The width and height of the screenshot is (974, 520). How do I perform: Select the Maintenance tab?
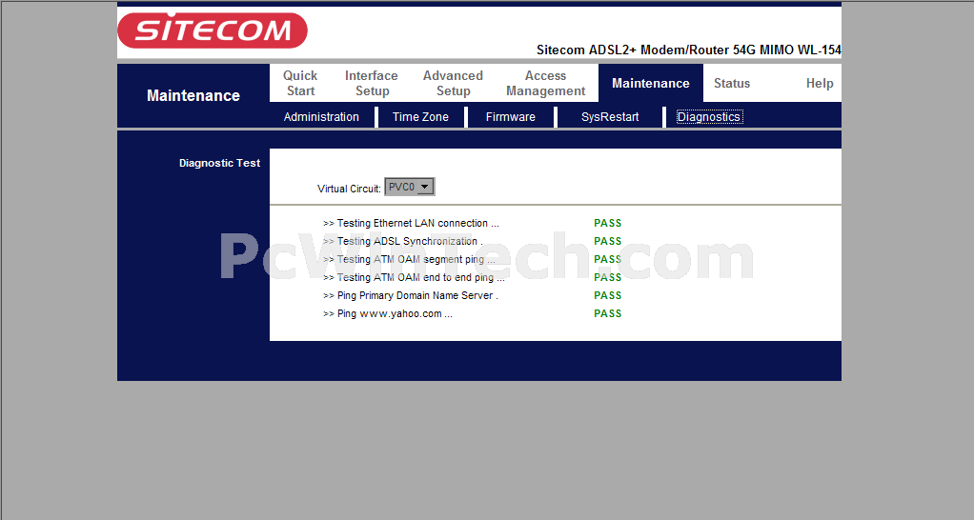650,83
